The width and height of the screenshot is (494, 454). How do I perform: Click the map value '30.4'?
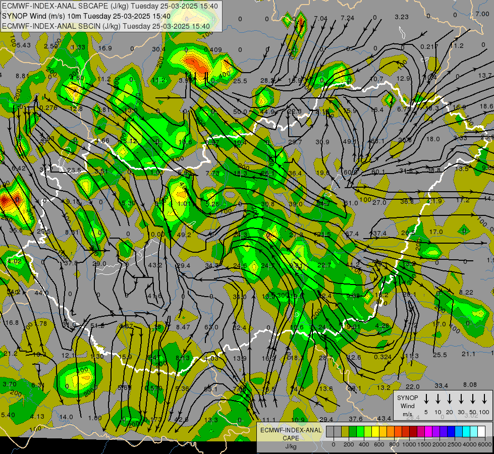158,49
